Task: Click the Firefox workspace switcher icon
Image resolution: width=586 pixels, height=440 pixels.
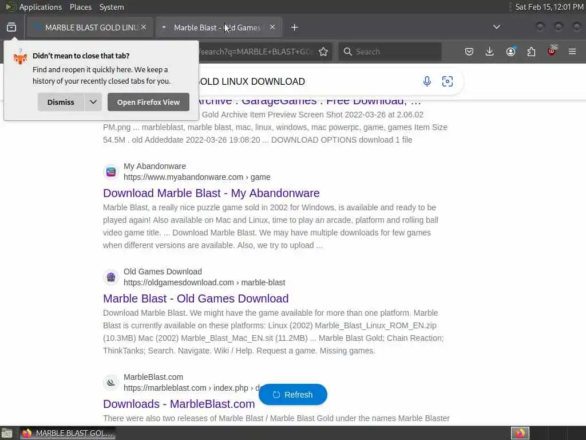Action: tap(520, 433)
